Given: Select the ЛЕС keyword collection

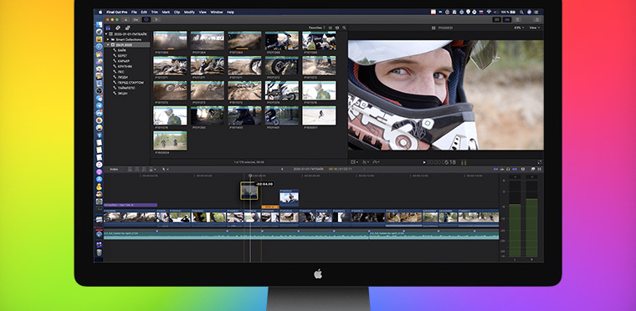Looking at the screenshot, I should (x=121, y=72).
